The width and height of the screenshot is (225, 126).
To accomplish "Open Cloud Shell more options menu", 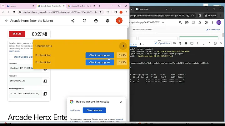I will [x=197, y=43].
